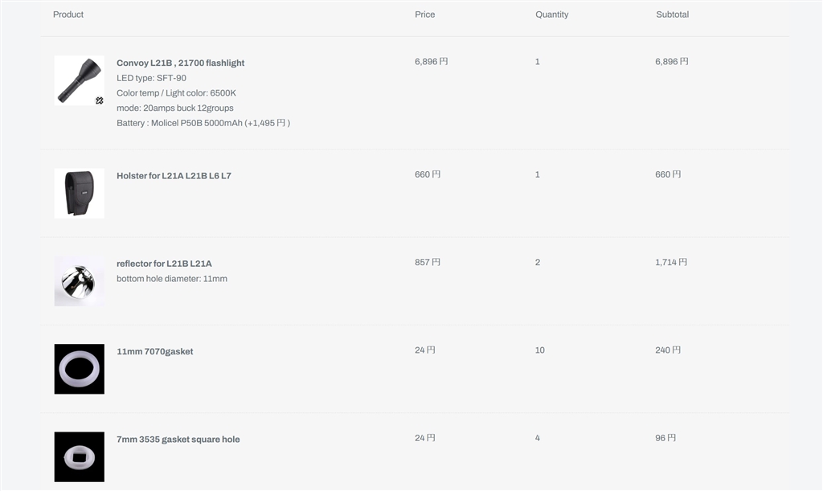
Task: Open the Holster for L21A L21B L6 L7 link
Action: coord(174,175)
